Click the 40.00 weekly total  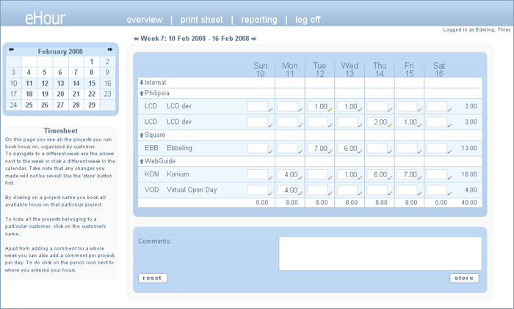point(469,203)
